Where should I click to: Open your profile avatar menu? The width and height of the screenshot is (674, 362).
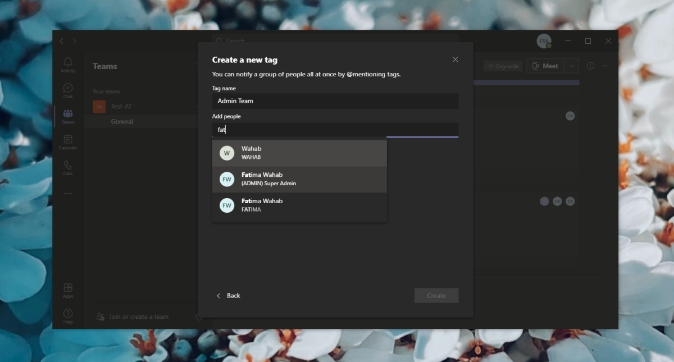[543, 41]
